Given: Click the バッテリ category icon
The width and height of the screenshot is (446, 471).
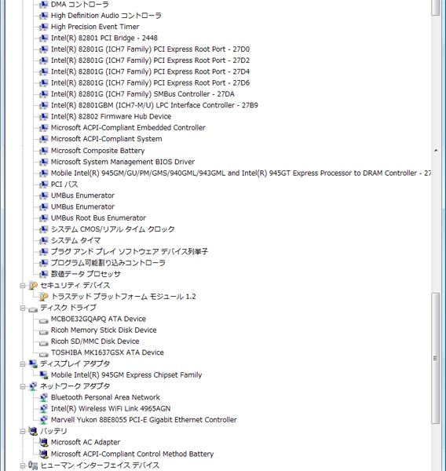Looking at the screenshot, I should point(33,431).
